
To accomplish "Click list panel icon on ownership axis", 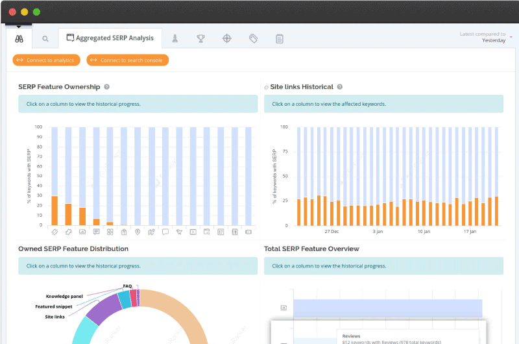I will tap(221, 232).
